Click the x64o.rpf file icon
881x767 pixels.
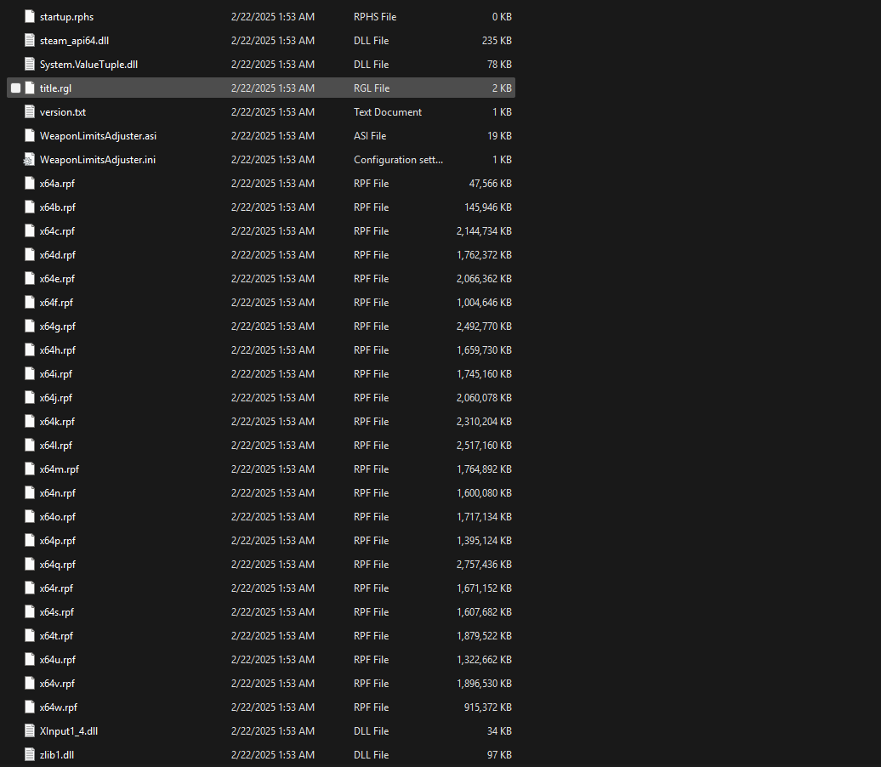pyautogui.click(x=30, y=516)
